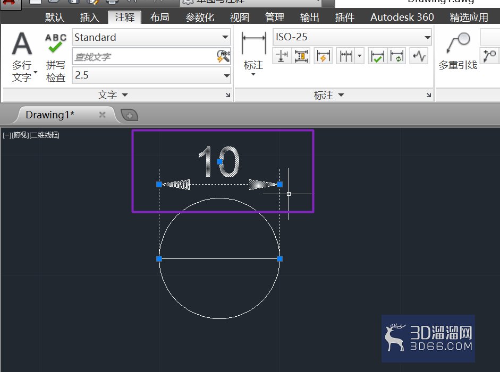Switch to the 插入 ribbon tab
This screenshot has width=500, height=372.
coord(90,17)
